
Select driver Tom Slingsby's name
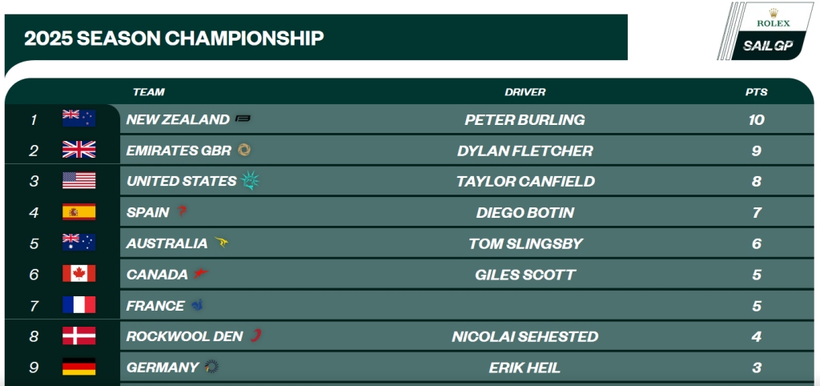(525, 243)
